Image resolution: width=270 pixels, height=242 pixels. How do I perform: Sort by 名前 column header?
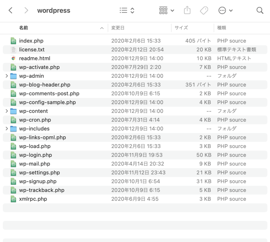pyautogui.click(x=24, y=28)
